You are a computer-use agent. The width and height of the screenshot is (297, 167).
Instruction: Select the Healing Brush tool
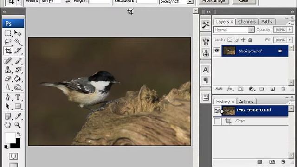[x=8, y=61]
